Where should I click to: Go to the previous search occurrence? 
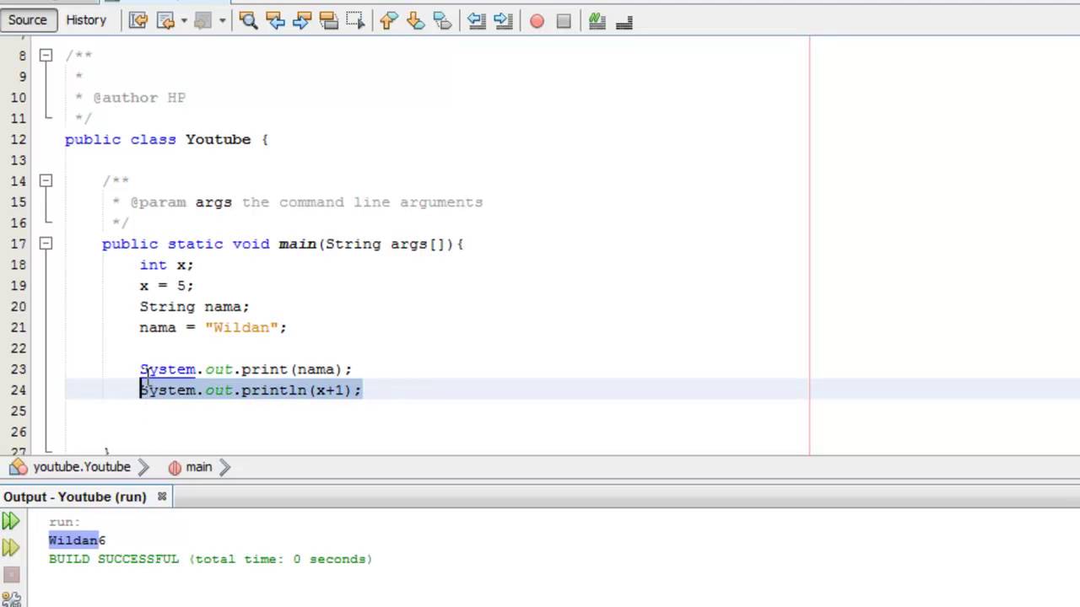[x=275, y=20]
